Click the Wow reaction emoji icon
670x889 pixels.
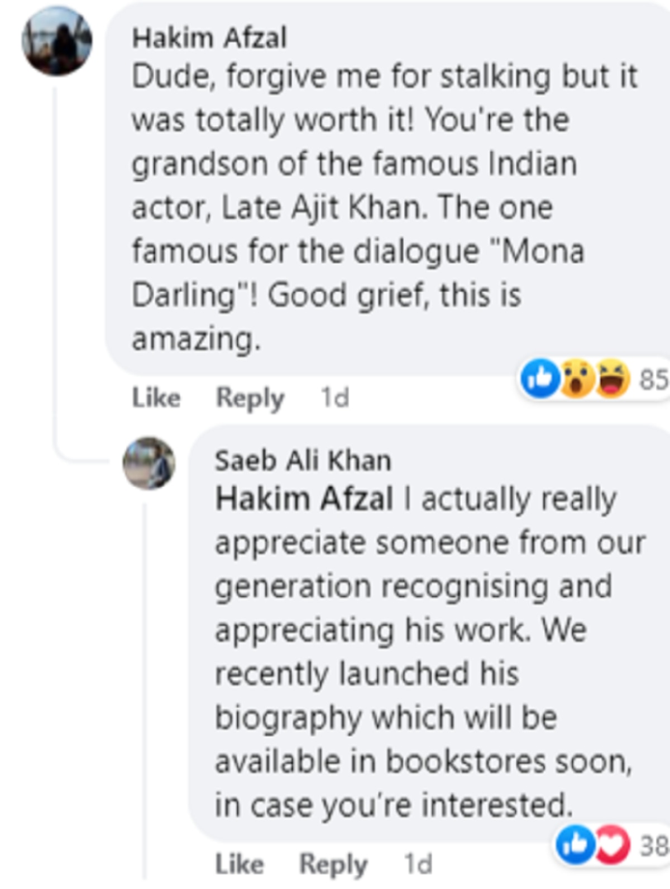[x=576, y=380]
